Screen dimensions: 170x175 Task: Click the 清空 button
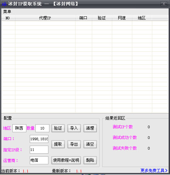point(90,144)
